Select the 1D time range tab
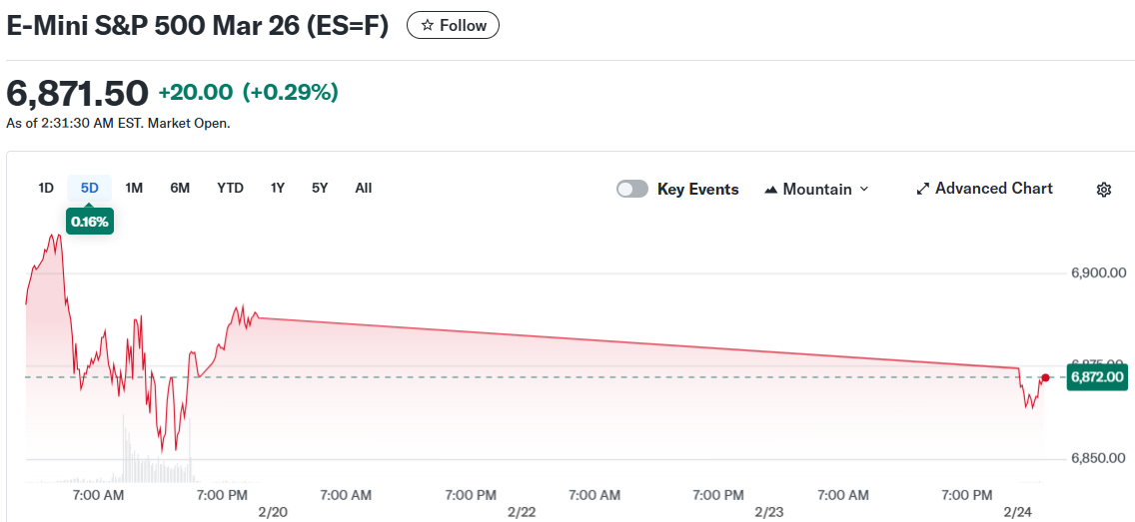The image size is (1135, 522). [x=46, y=188]
